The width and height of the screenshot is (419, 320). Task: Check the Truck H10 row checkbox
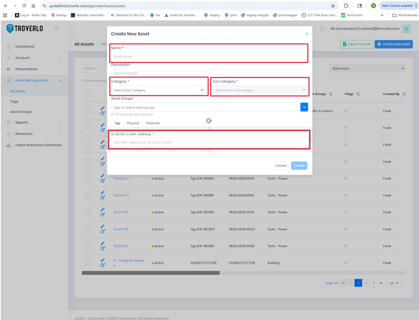click(x=88, y=212)
